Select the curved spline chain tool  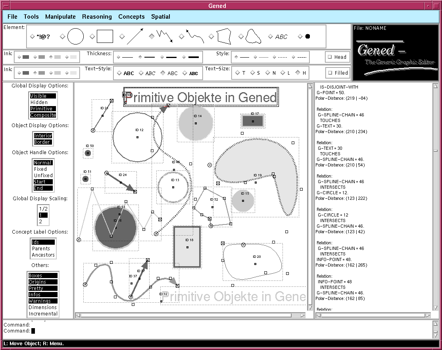[191, 37]
